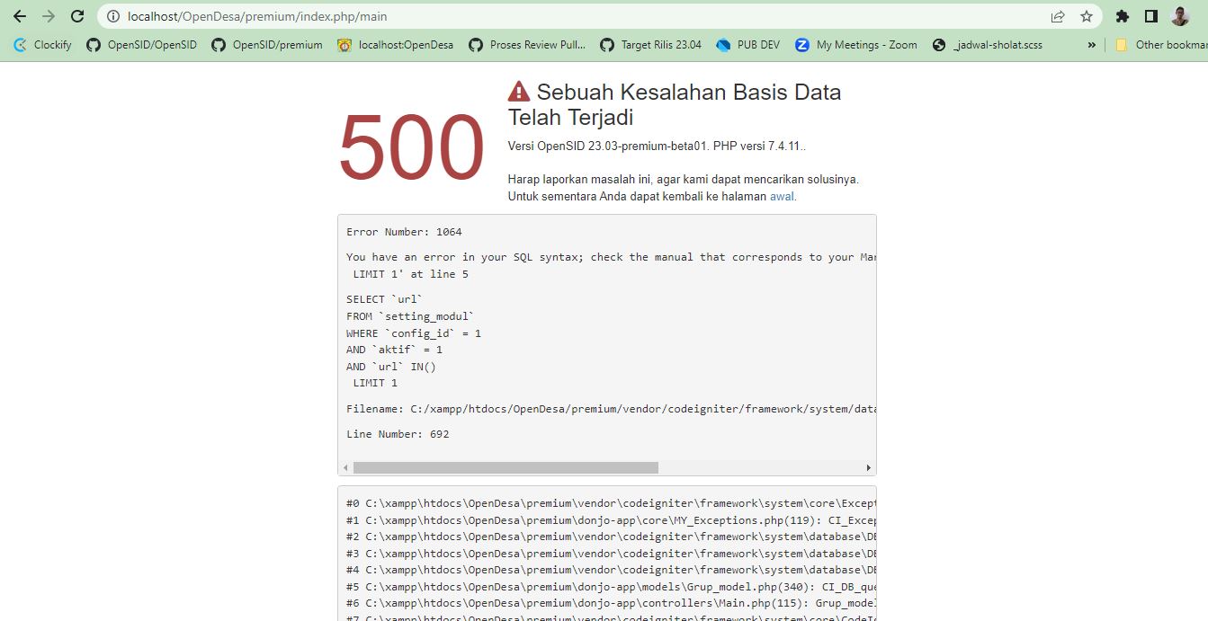Go forward with the browser forward arrow
This screenshot has width=1208, height=621.
49,16
